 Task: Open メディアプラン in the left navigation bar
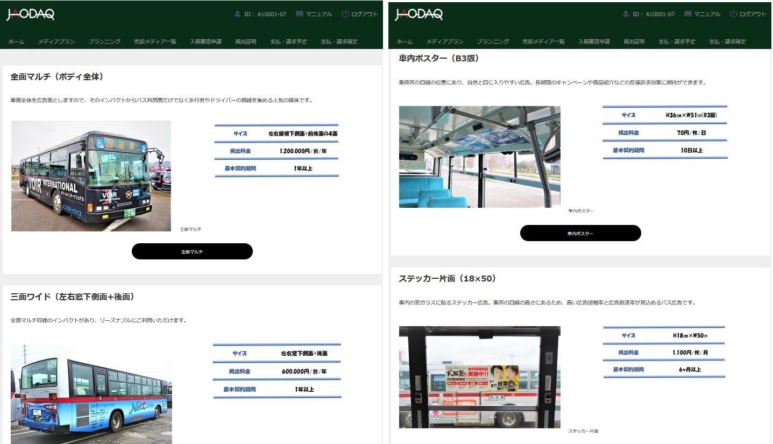(56, 41)
